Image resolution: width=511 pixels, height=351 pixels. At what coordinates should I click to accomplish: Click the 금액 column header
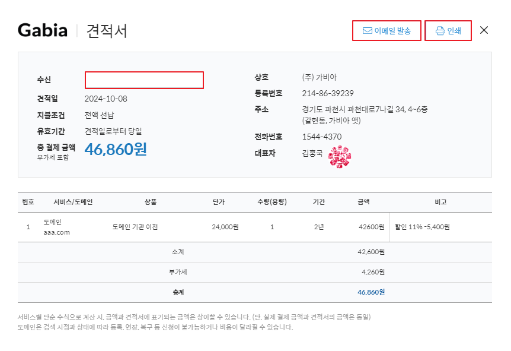click(364, 202)
